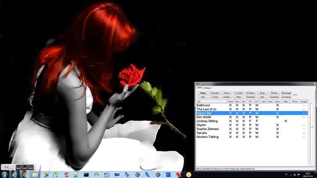
Task: Click the M.Videos button in top row
Action: [x=251, y=93]
